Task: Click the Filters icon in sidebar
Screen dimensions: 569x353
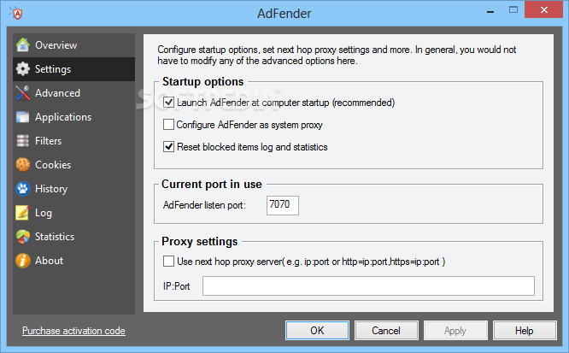Action: tap(22, 141)
